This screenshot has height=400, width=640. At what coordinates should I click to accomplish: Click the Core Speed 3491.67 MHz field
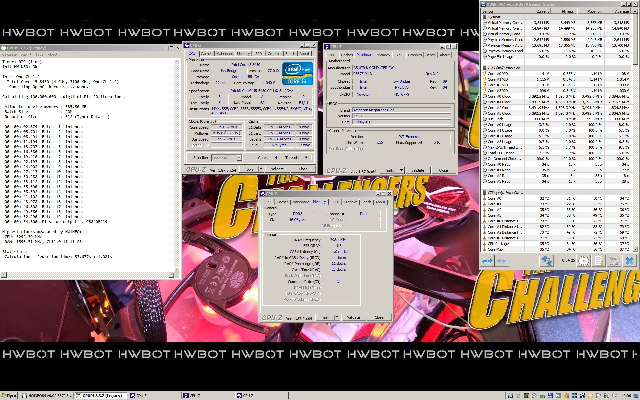click(227, 127)
